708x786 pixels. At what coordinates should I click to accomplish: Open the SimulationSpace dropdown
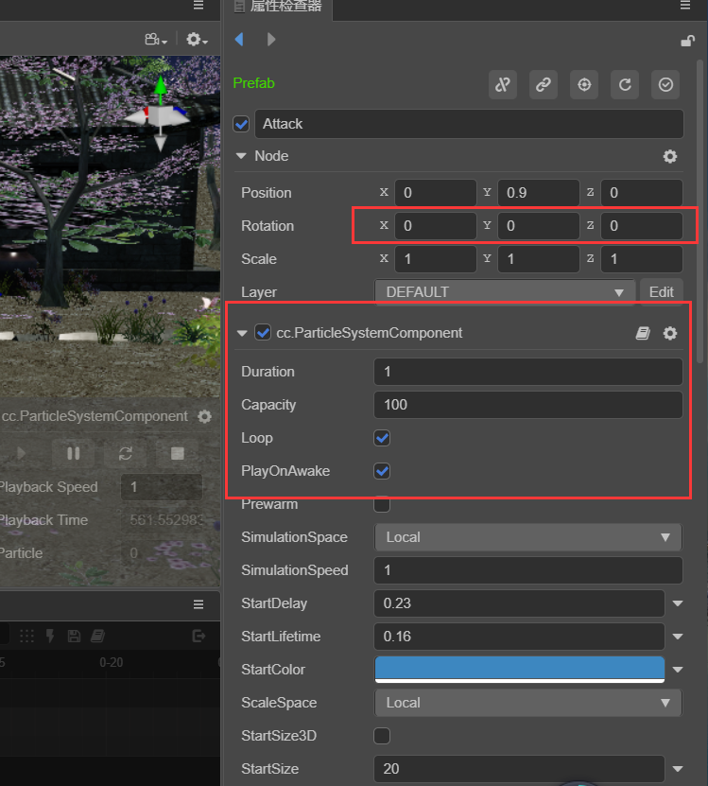pyautogui.click(x=528, y=537)
